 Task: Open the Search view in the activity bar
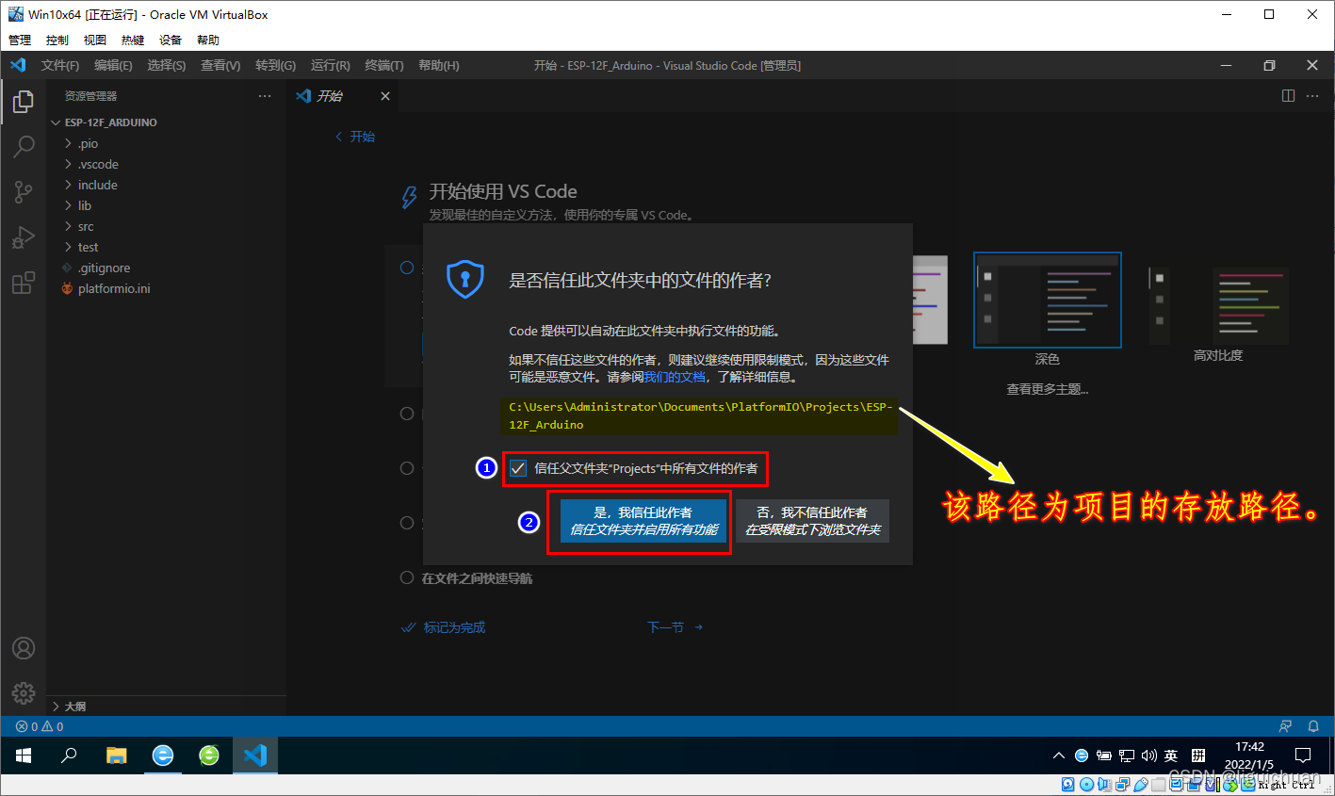click(x=24, y=146)
